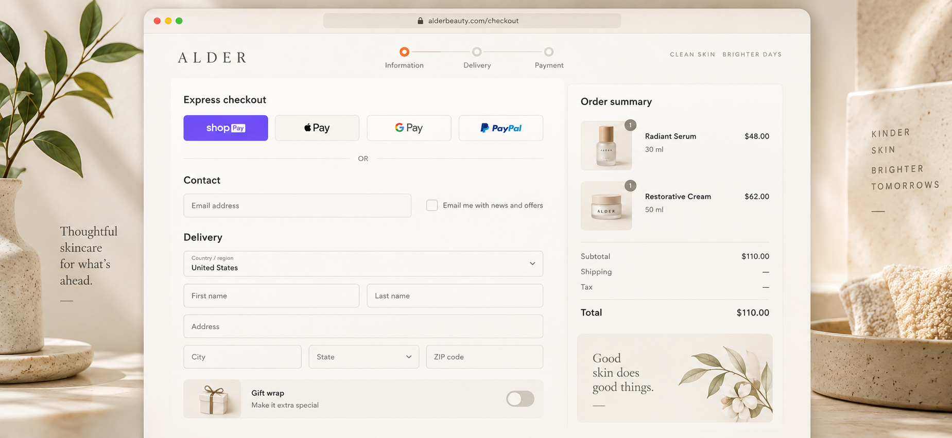The width and height of the screenshot is (952, 438).
Task: Click the Restorative Cream product name
Action: point(678,197)
